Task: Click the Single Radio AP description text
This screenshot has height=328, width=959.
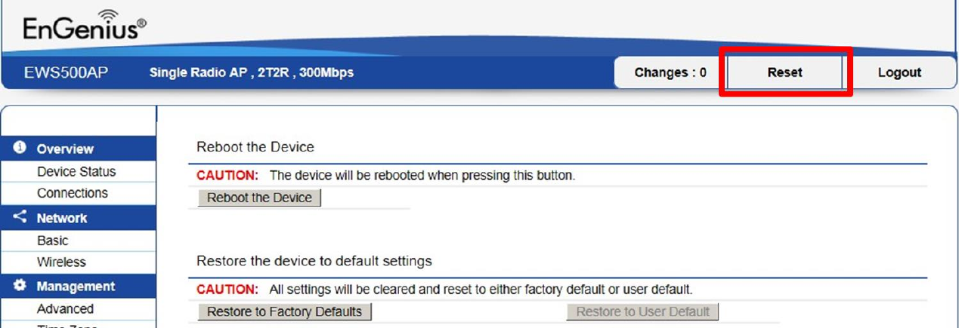Action: tap(252, 72)
